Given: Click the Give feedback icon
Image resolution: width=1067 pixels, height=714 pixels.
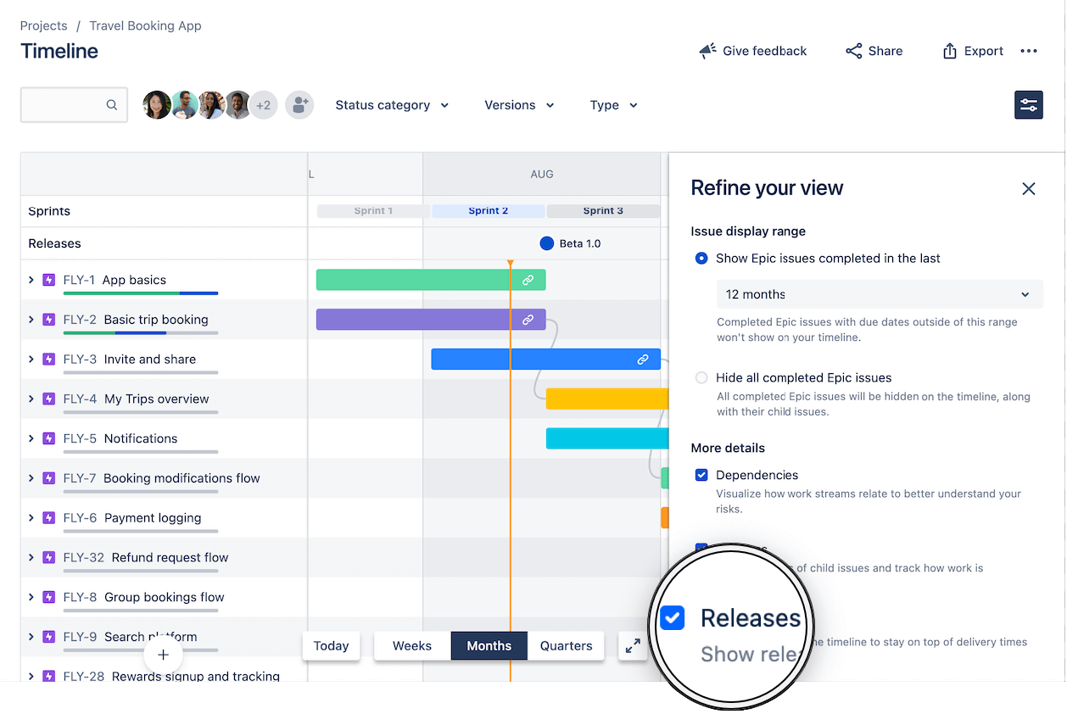Looking at the screenshot, I should (x=707, y=51).
